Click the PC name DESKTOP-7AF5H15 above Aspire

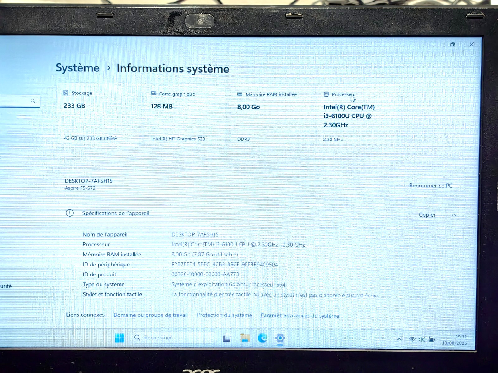89,181
